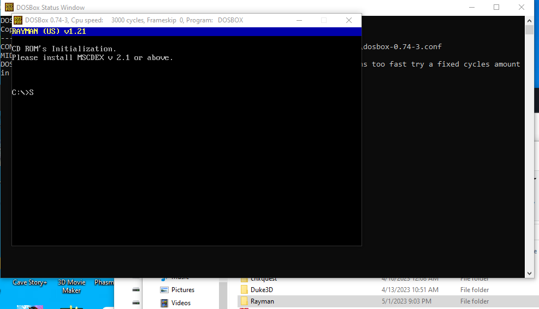The height and width of the screenshot is (309, 539).
Task: Close the DOSBox 0.74-3 game window
Action: click(x=349, y=20)
